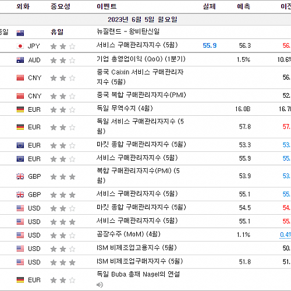Click the underlined 0.4% previous value
This screenshot has height=291, width=291.
pyautogui.click(x=285, y=235)
